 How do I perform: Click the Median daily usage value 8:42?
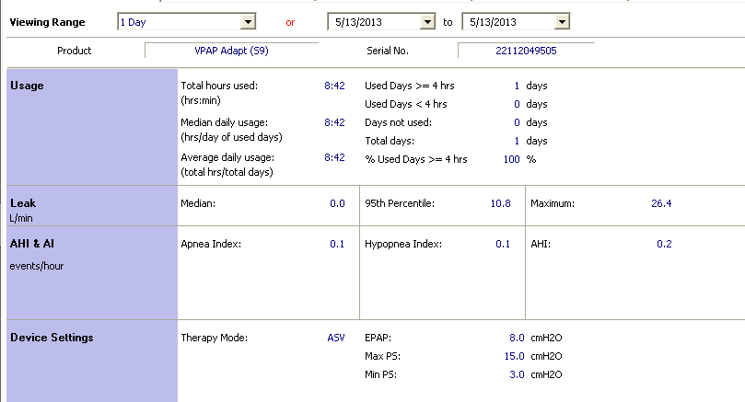click(x=334, y=122)
